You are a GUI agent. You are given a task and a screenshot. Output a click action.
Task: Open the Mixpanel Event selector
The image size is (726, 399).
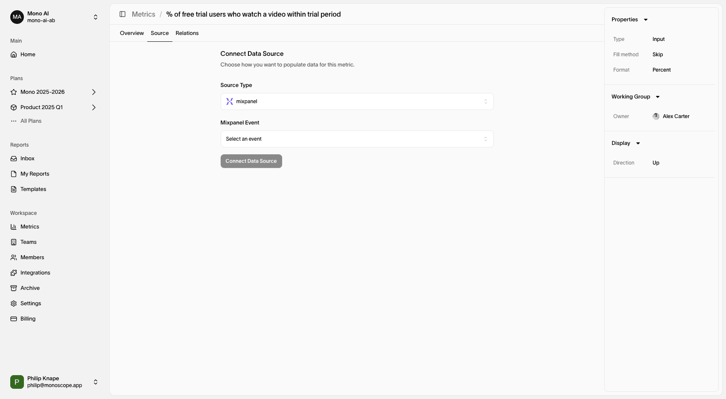pos(356,139)
